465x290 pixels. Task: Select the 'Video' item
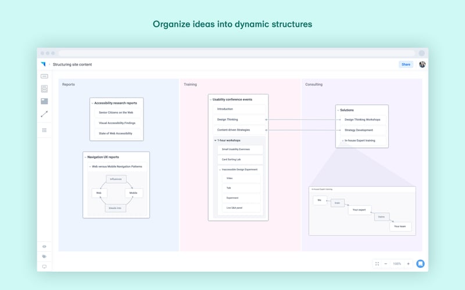tap(241, 178)
